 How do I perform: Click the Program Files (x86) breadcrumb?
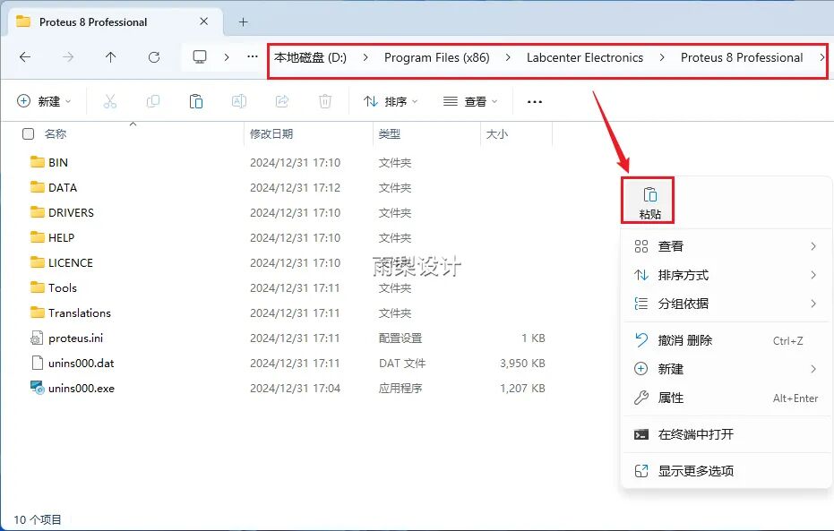tap(437, 57)
